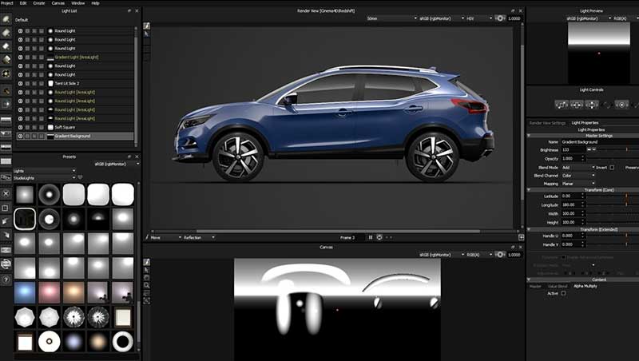Click the refresh render icon beside pause
This screenshot has width=639, height=361.
(x=379, y=237)
